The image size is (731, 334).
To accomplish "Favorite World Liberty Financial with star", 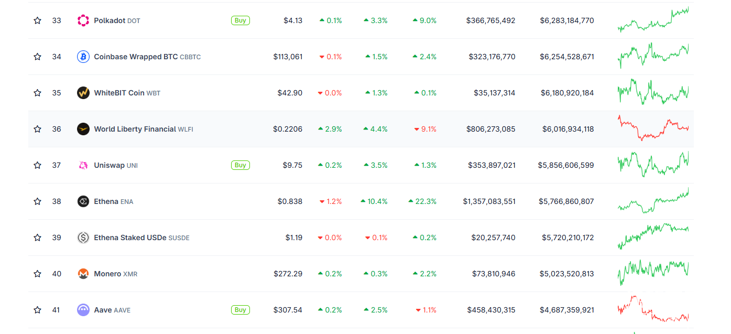I will click(x=37, y=129).
